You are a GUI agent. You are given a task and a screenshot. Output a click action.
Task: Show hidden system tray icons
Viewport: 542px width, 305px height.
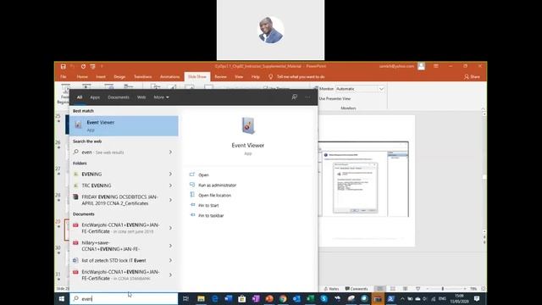coord(402,299)
